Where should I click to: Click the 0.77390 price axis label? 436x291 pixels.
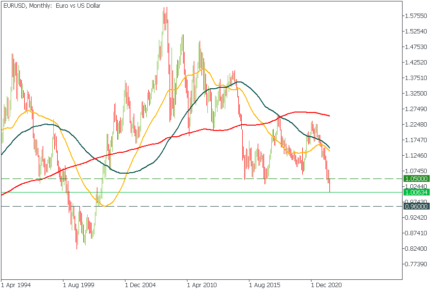[416, 264]
